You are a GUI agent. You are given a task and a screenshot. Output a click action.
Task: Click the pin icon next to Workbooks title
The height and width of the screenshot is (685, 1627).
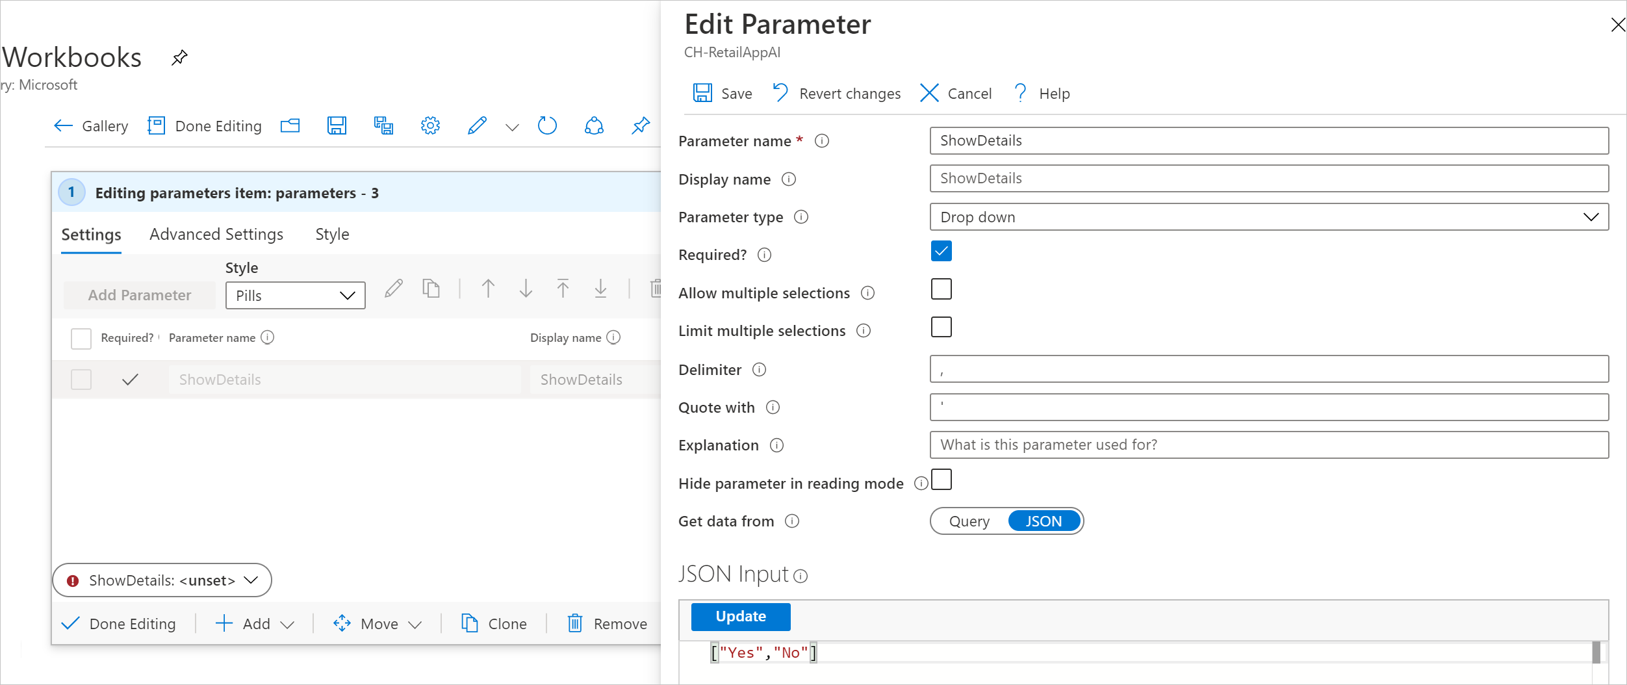click(179, 57)
